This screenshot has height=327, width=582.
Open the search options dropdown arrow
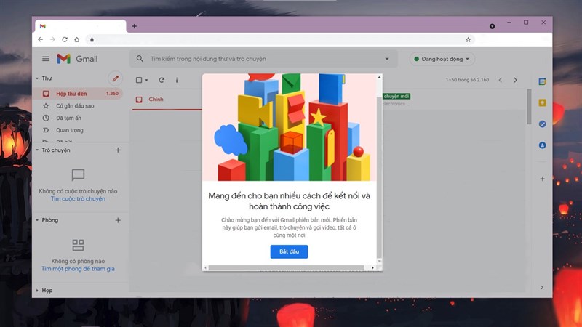(387, 59)
